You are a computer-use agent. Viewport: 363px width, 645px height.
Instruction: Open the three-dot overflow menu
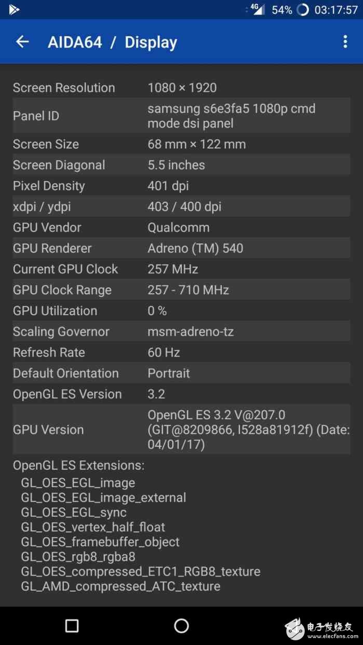pos(345,42)
